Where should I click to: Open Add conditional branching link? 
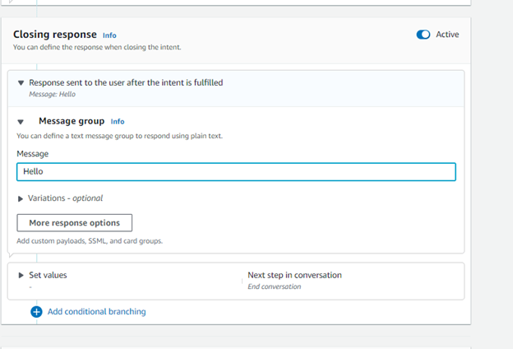pos(96,312)
